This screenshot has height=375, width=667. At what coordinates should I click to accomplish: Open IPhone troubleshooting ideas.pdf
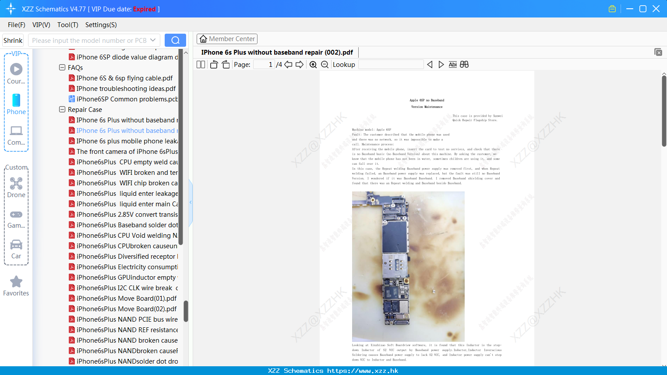tap(123, 89)
